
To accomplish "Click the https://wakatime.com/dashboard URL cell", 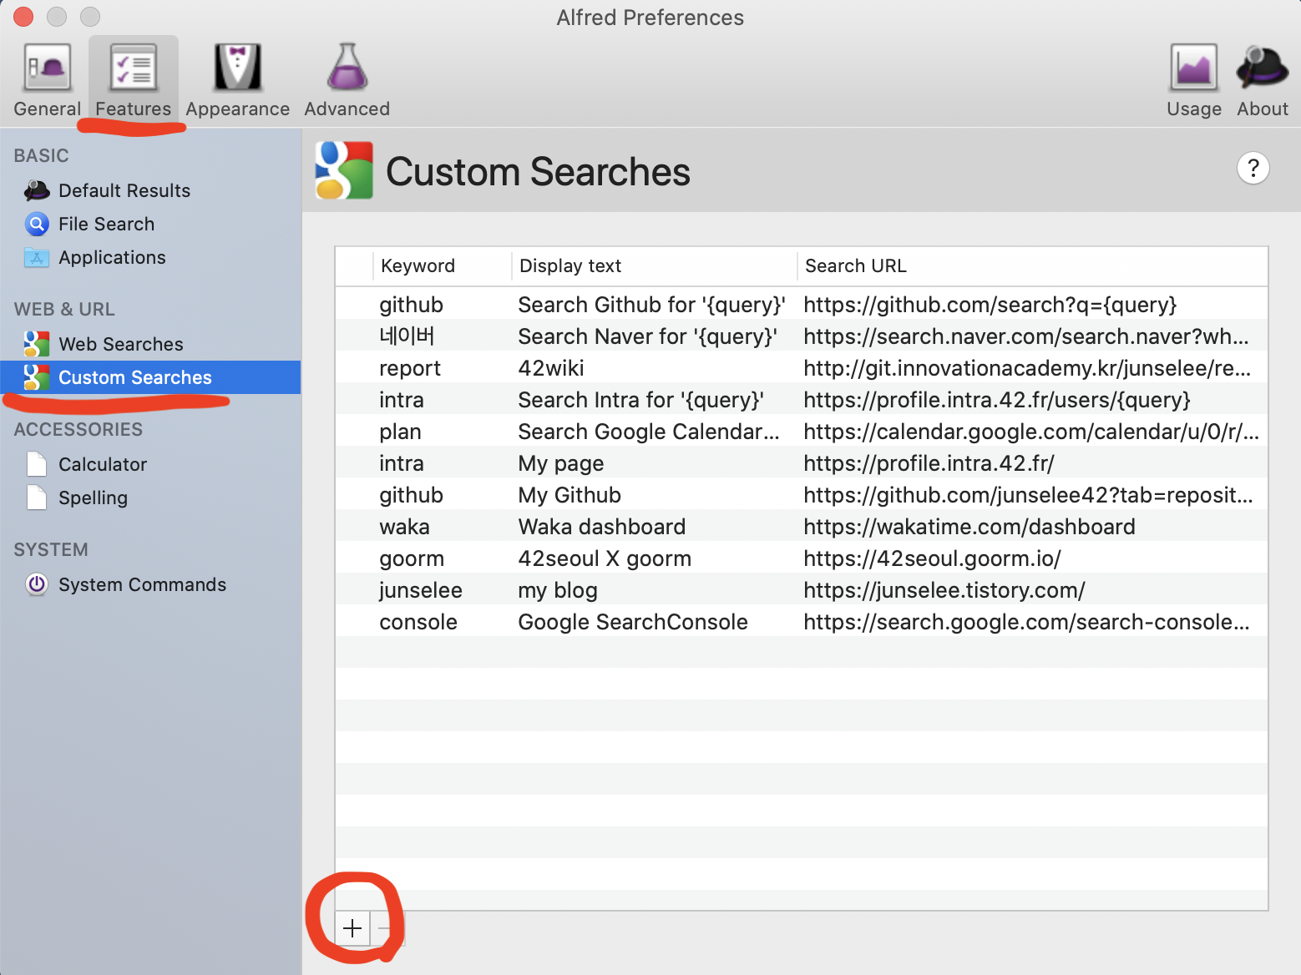I will [x=969, y=527].
